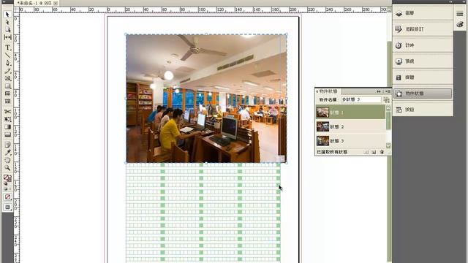Select the Note tool

tap(7, 145)
